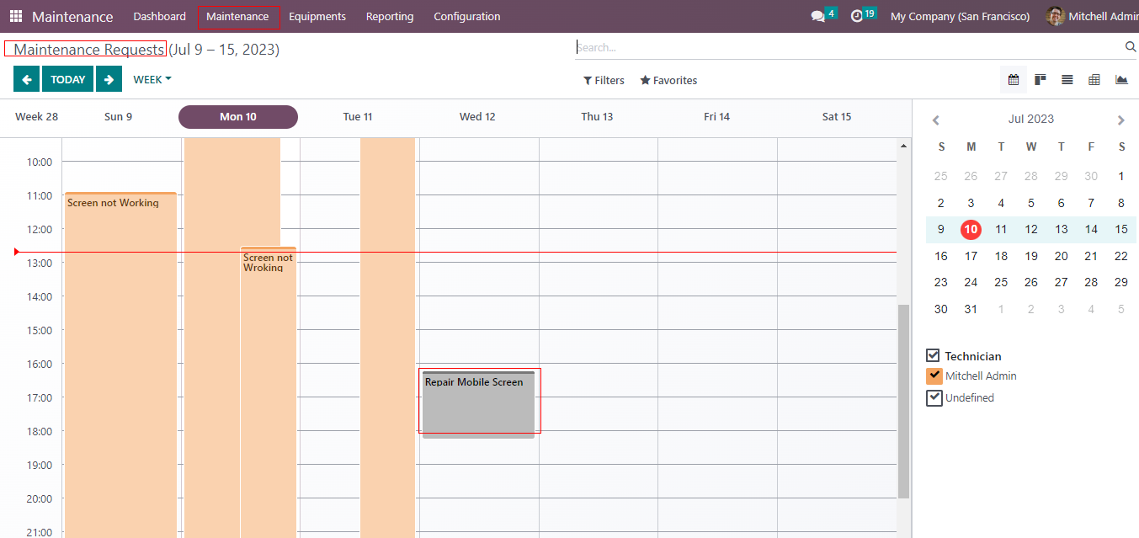Viewport: 1139px width, 538px height.
Task: Click the TODAY button
Action: click(x=67, y=79)
